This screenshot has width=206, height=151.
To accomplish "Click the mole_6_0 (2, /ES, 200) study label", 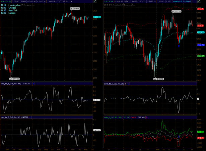I will tap(113, 118).
